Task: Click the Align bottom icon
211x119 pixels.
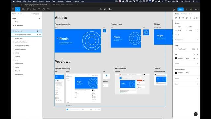Action: (x=194, y=18)
